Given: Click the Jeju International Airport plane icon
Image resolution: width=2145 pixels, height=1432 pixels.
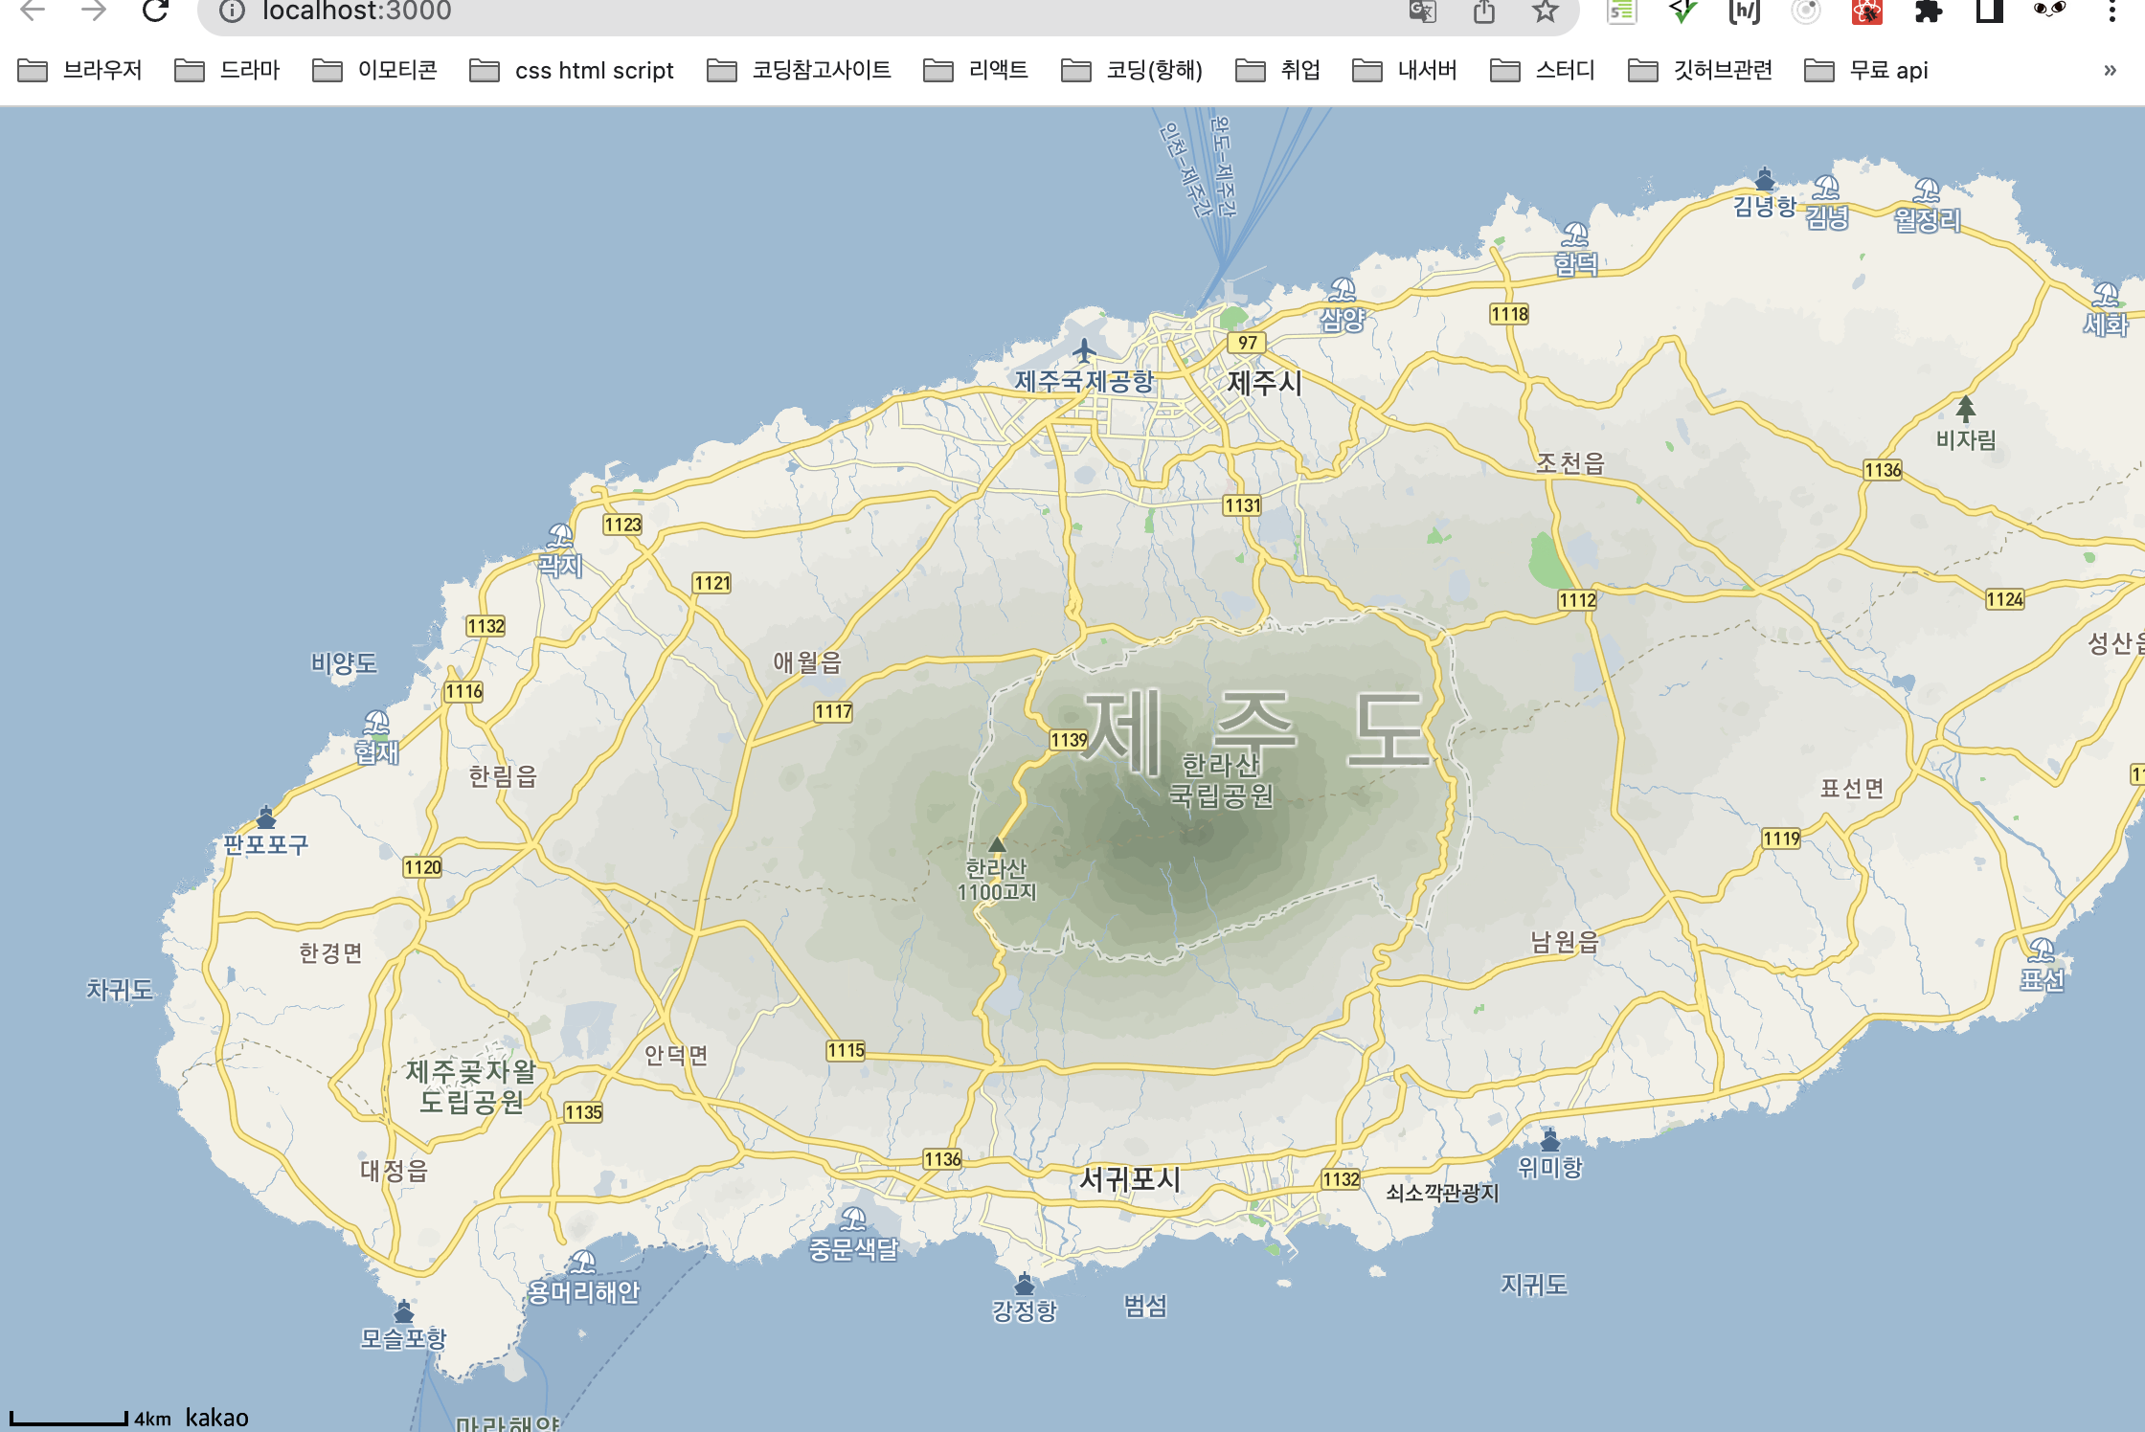Looking at the screenshot, I should click(1084, 350).
